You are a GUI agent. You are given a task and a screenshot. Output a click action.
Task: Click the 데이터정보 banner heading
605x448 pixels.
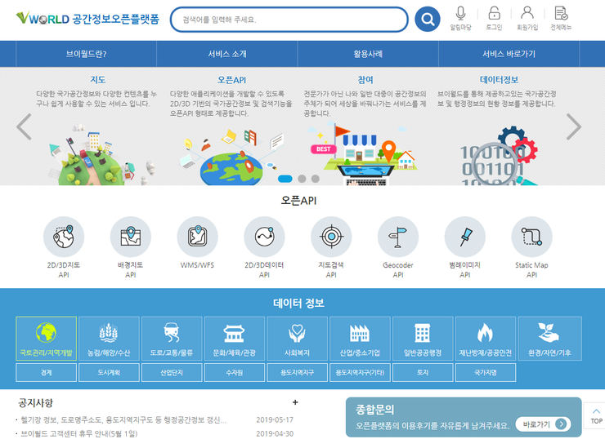coord(499,80)
